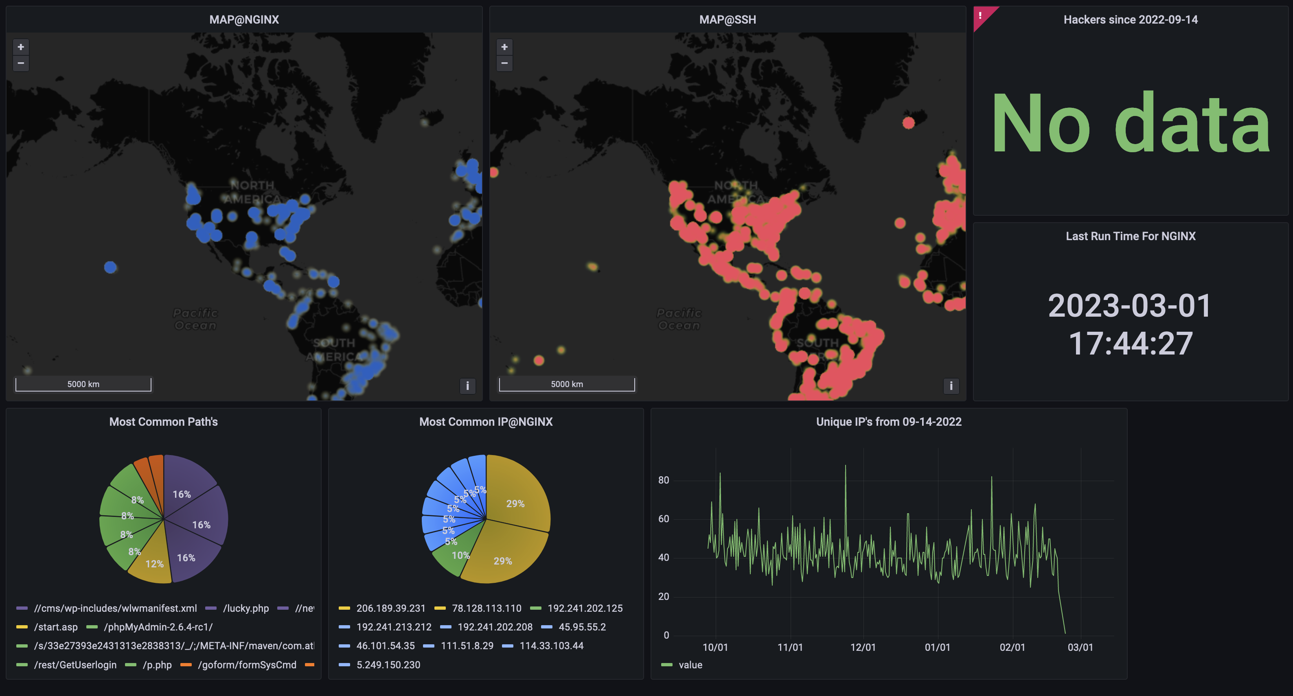Viewport: 1293px width, 696px height.
Task: Open the MAP@NGINX panel title menu
Action: point(244,20)
